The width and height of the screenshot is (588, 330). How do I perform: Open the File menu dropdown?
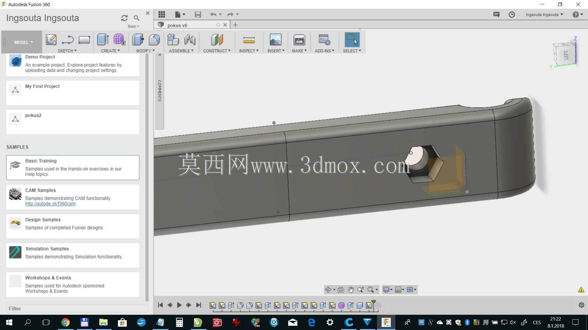pos(180,14)
